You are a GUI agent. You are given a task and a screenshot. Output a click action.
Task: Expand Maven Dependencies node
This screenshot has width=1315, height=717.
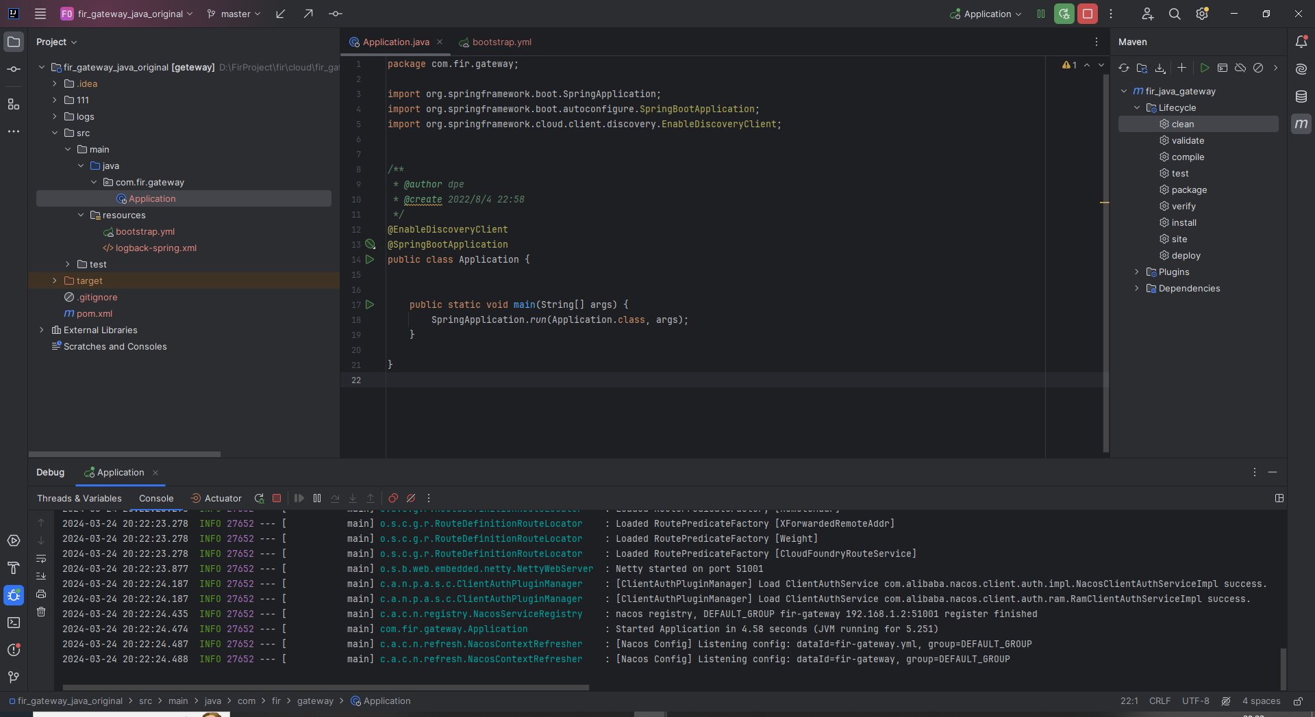1137,288
